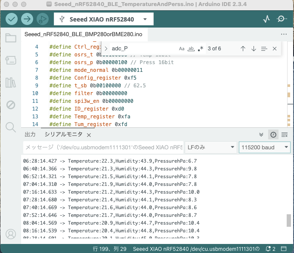
Task: Click the Verify checkmark button
Action: pyautogui.click(x=12, y=19)
